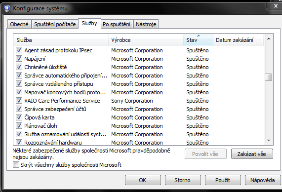This screenshot has width=282, height=192.
Task: Sort by the Stav column header
Action: [199, 39]
